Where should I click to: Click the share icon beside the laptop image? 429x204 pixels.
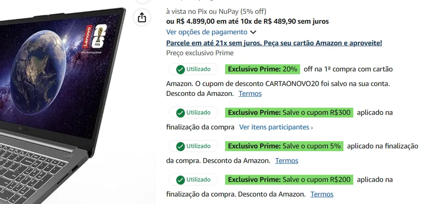pyautogui.click(x=142, y=18)
